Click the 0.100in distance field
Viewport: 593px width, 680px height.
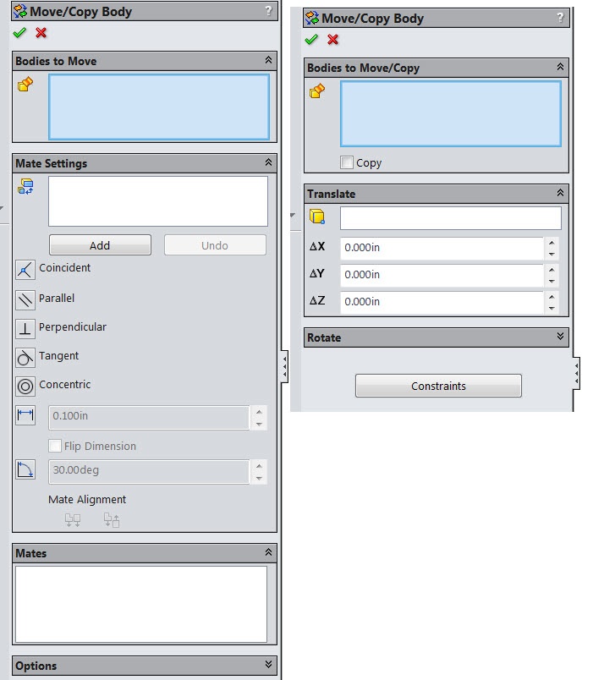coord(149,418)
